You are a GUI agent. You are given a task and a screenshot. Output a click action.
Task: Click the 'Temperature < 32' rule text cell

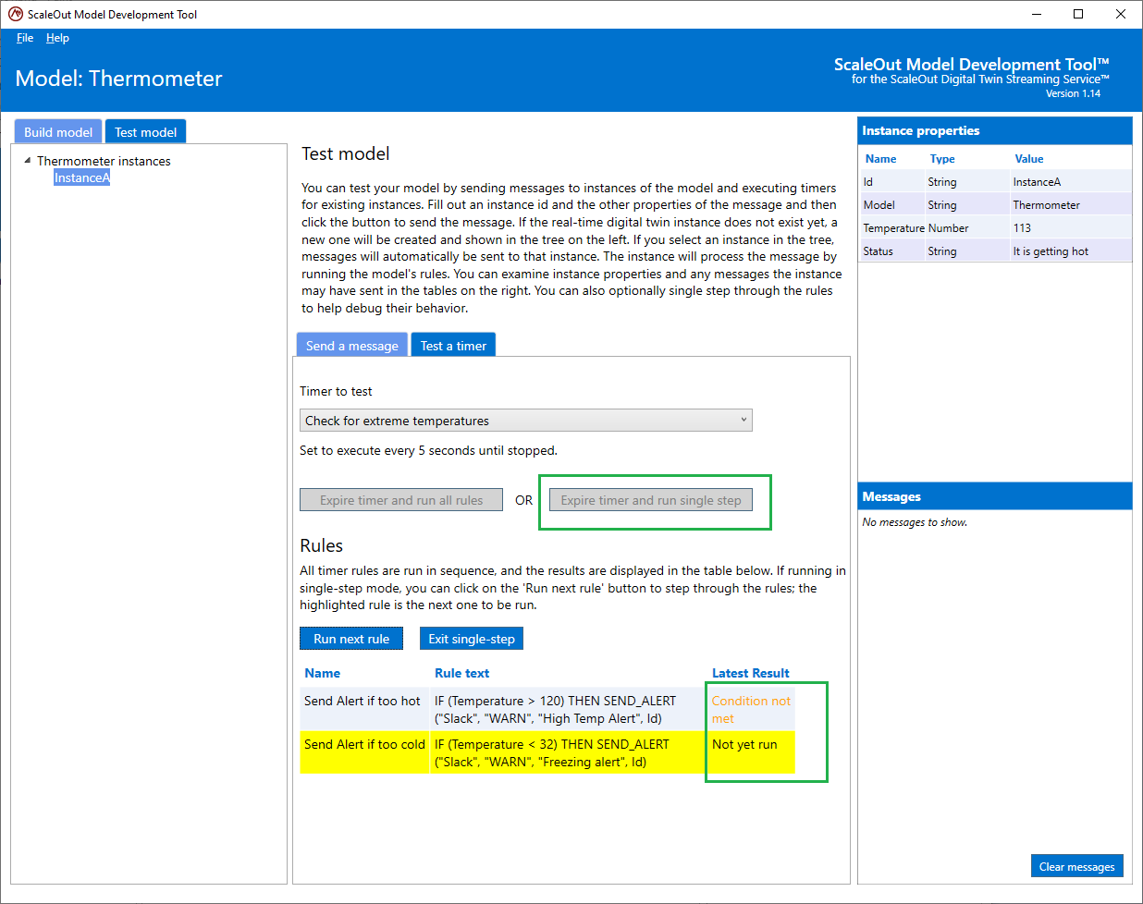pyautogui.click(x=568, y=753)
